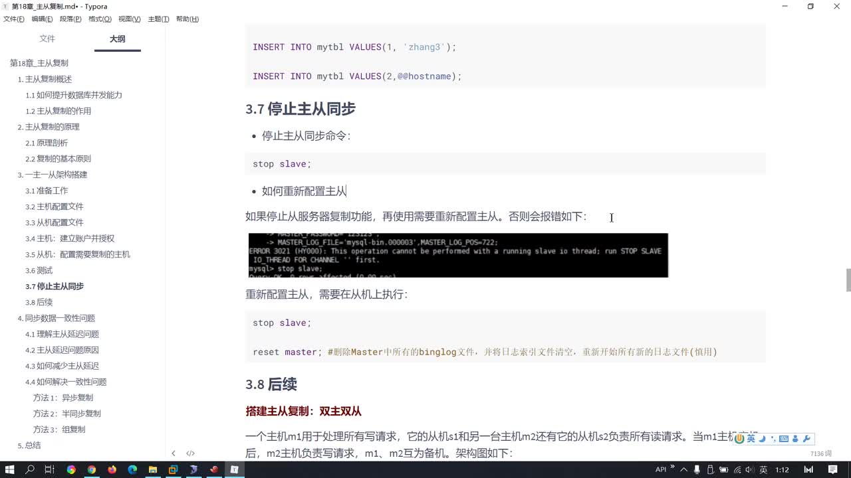The height and width of the screenshot is (478, 851).
Task: Switch sidebar to 文件 tab
Action: tap(47, 39)
